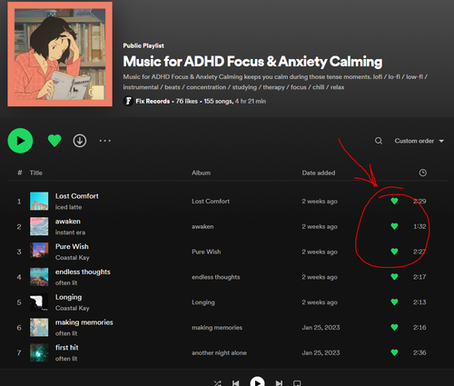Image resolution: width=454 pixels, height=386 pixels.
Task: Play the ADHD Focus playlist with green button
Action: [20, 141]
